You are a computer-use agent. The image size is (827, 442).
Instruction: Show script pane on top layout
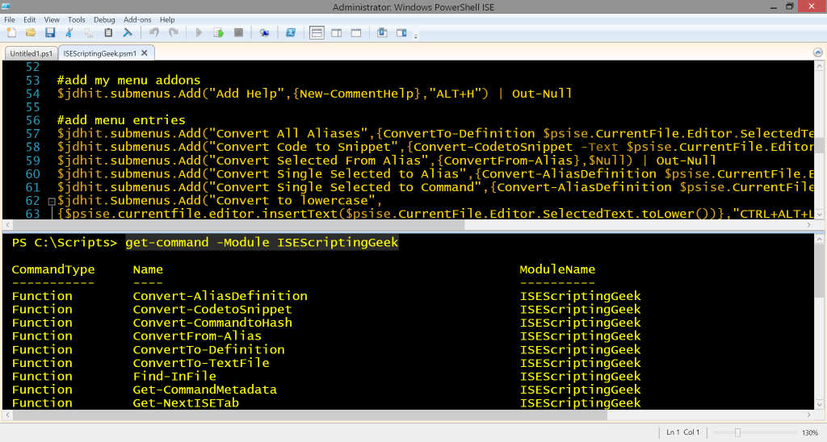pyautogui.click(x=317, y=32)
